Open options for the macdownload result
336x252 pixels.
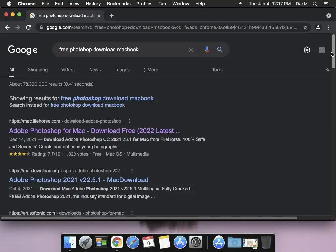point(132,171)
